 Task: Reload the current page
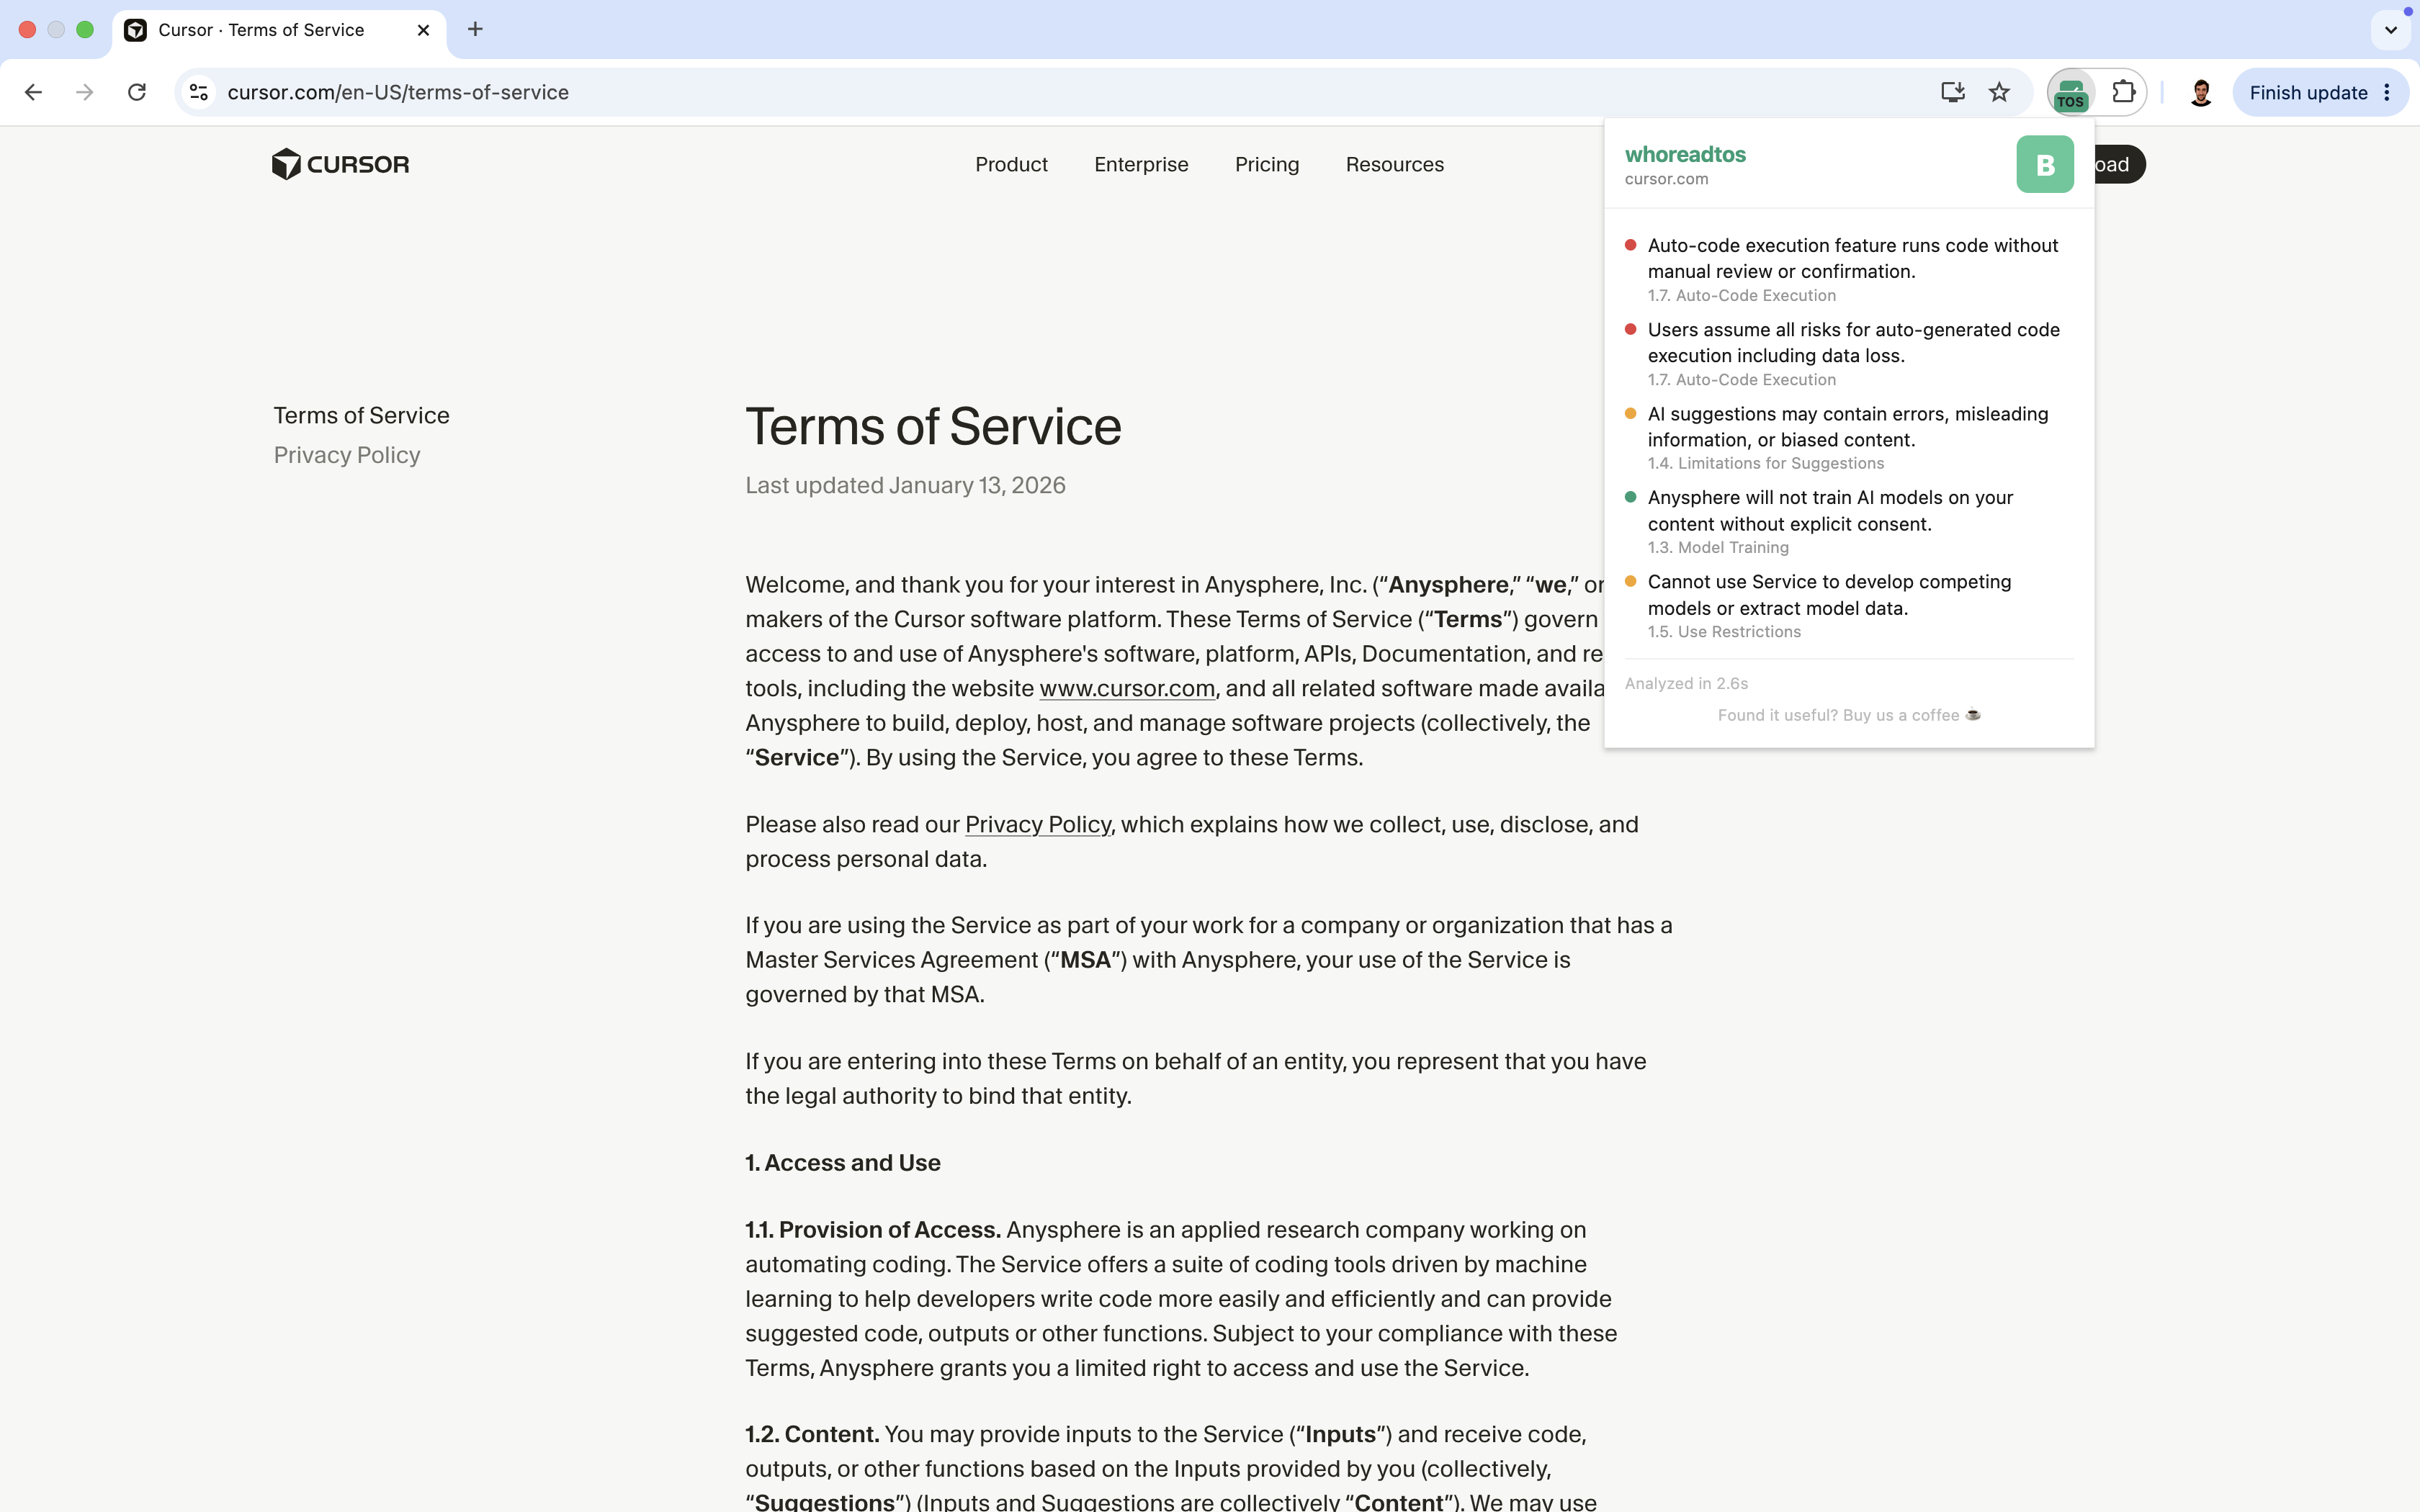click(x=137, y=92)
